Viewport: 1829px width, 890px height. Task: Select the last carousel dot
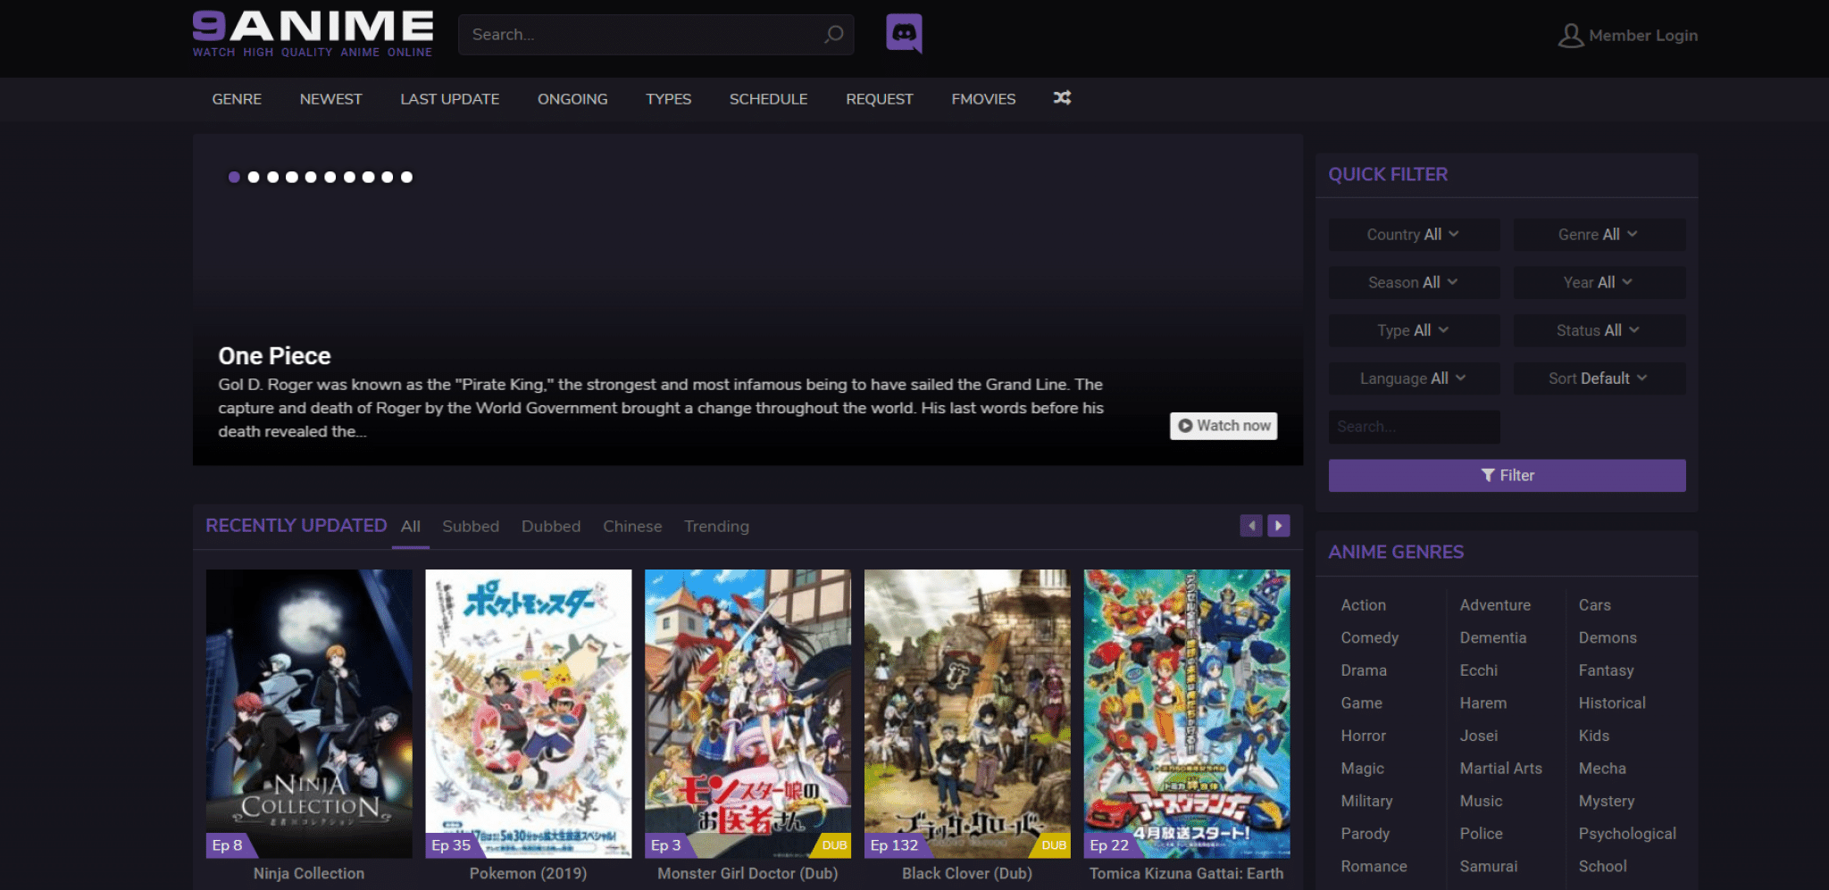coord(406,177)
